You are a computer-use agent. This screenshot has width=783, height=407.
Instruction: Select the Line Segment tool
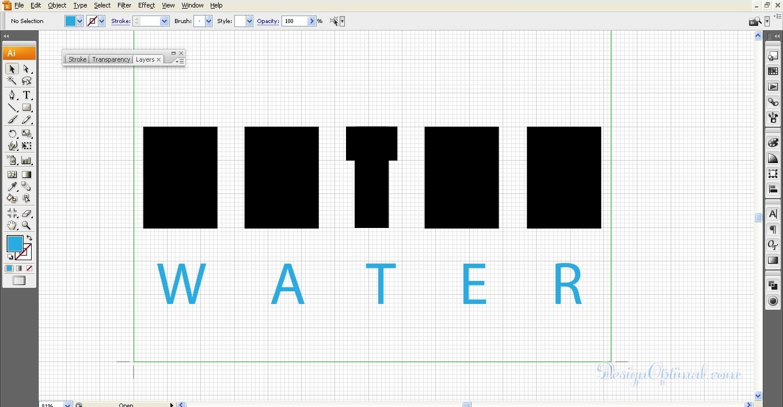click(x=12, y=108)
